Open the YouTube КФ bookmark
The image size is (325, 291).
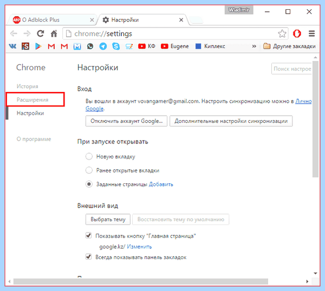point(147,46)
